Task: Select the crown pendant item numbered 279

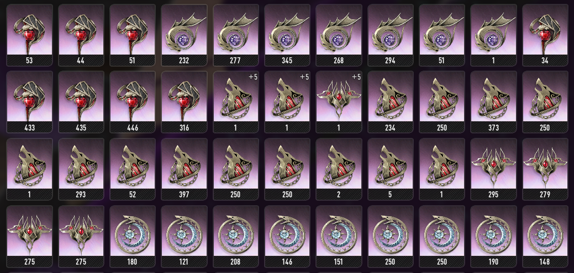Action: 545,169
